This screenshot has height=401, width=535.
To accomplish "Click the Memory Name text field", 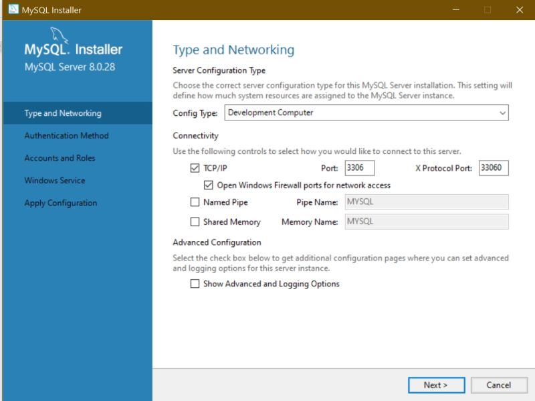I will pyautogui.click(x=425, y=222).
